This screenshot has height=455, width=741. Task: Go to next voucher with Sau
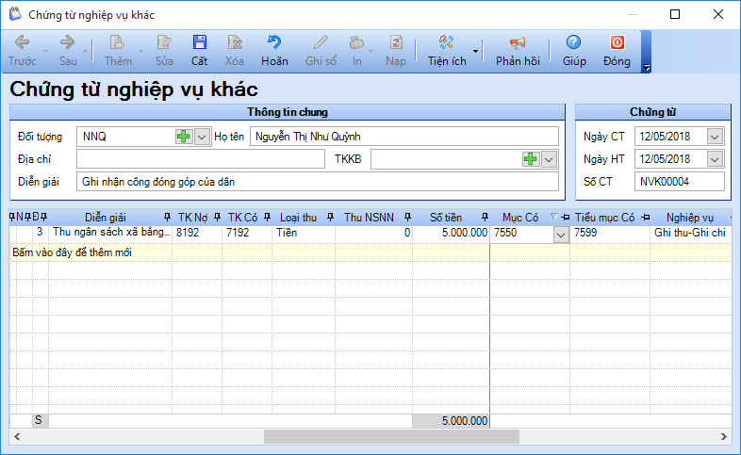pyautogui.click(x=68, y=51)
